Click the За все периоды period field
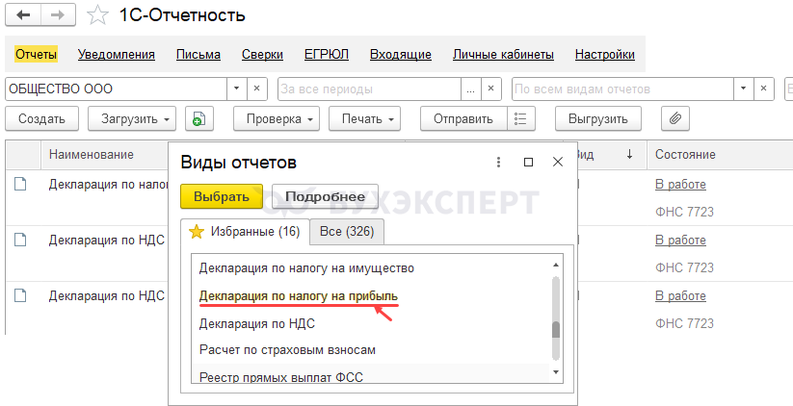793x406 pixels. pos(369,89)
